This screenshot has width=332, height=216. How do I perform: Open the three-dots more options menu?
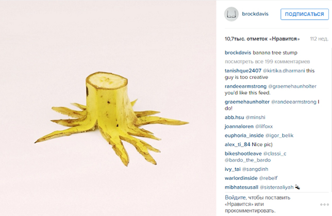point(324,204)
